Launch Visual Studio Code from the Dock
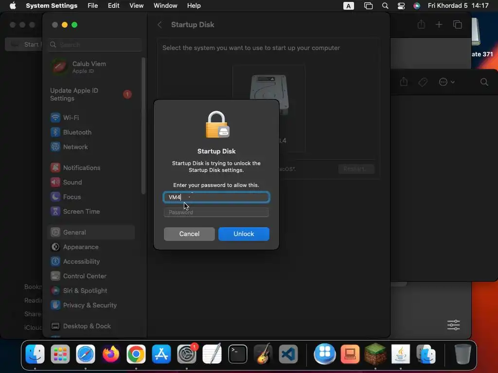498x373 pixels. coord(288,354)
